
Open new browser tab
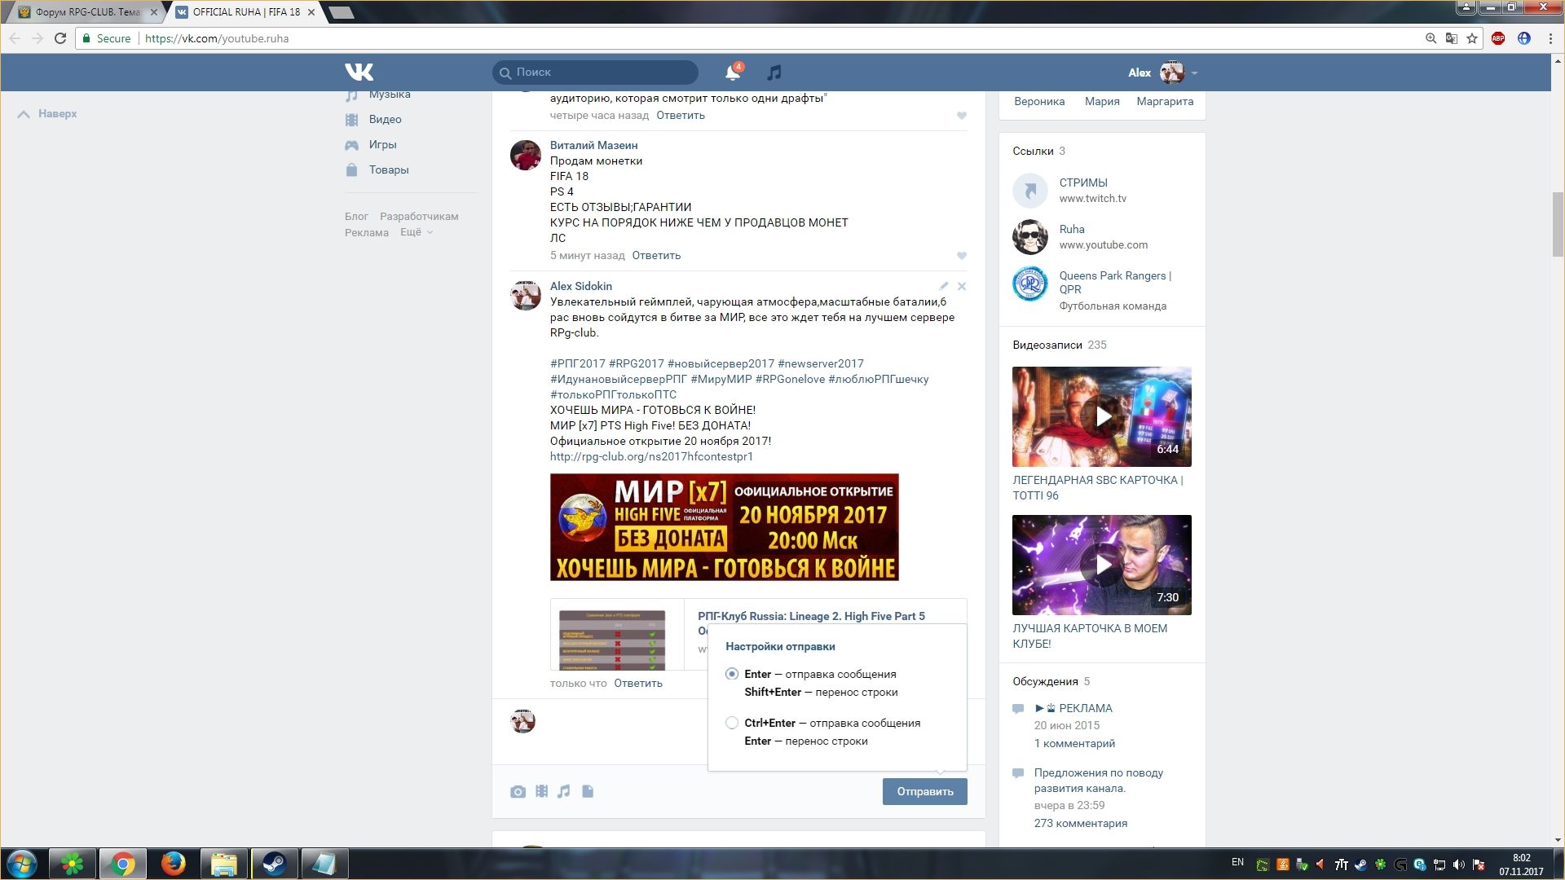[342, 12]
